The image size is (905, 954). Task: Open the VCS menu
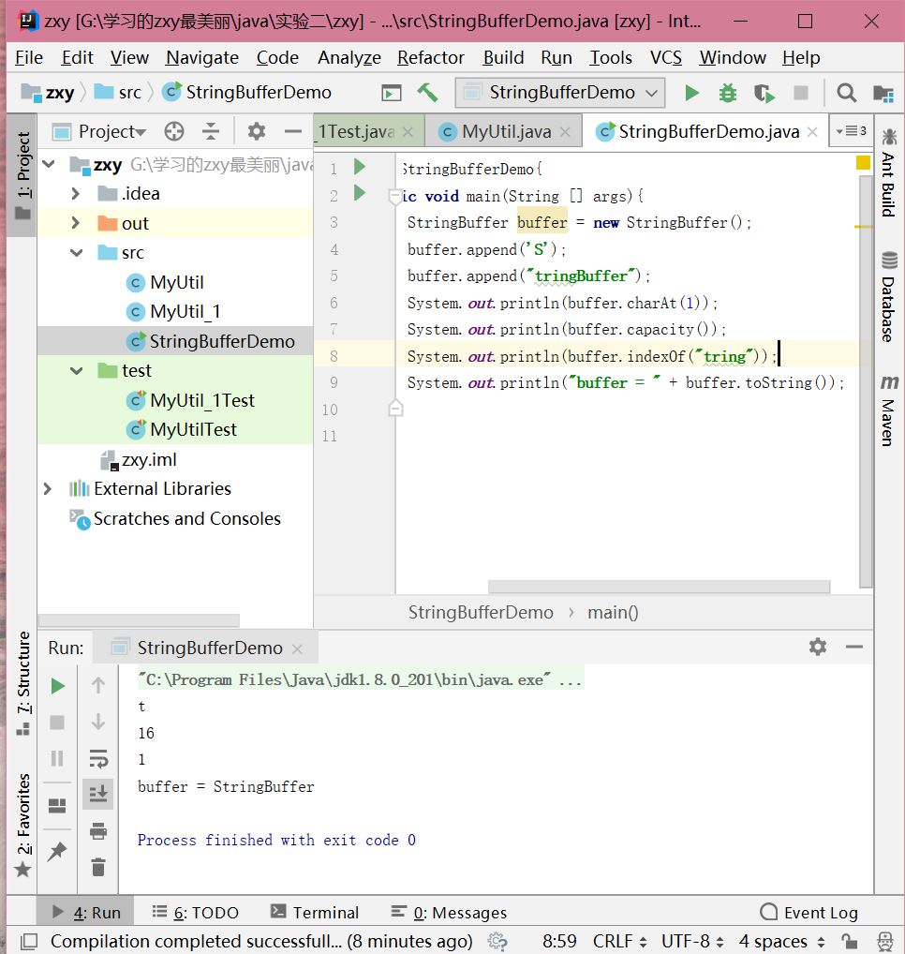coord(665,58)
